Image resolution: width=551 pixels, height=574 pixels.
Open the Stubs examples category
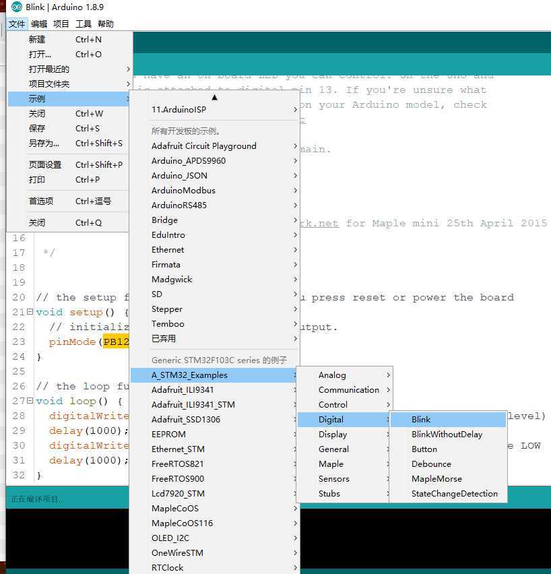click(344, 494)
